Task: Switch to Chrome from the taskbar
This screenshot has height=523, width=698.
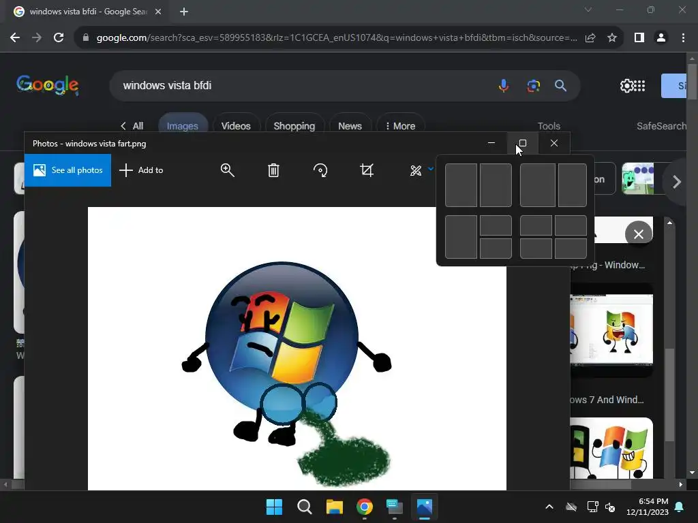Action: click(x=365, y=507)
